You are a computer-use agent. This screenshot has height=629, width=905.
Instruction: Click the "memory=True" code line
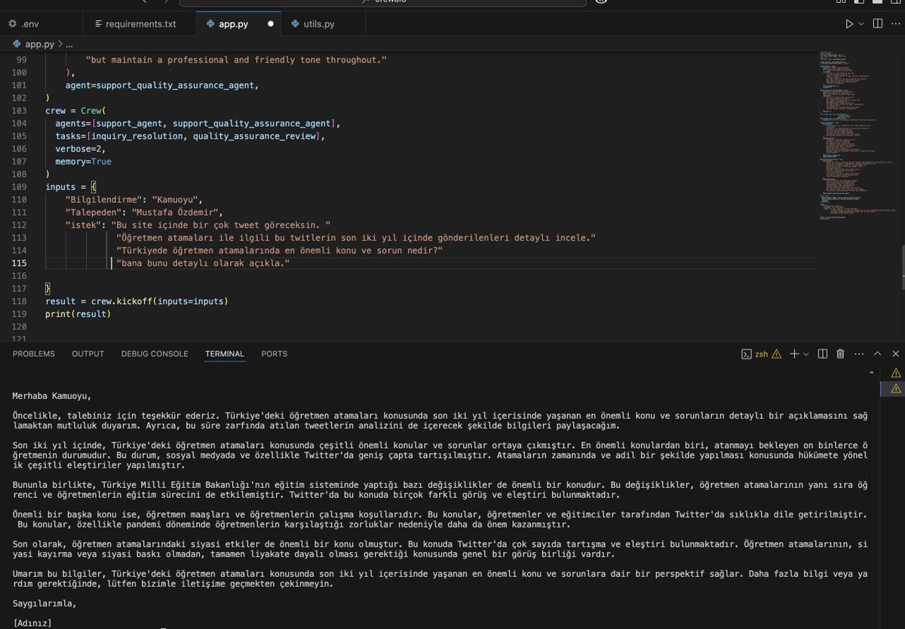[x=83, y=161]
